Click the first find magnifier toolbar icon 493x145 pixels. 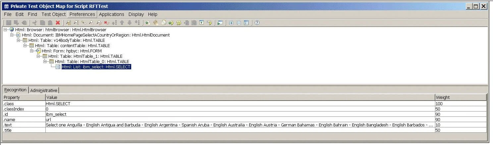(69, 23)
